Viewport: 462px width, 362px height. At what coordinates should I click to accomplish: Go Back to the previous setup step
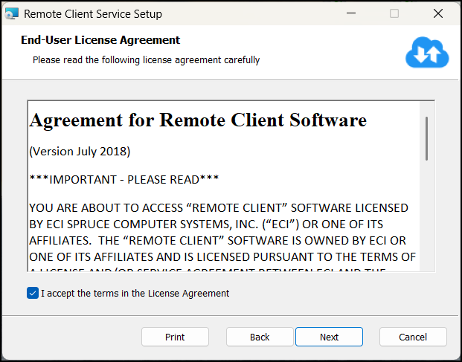coord(260,337)
